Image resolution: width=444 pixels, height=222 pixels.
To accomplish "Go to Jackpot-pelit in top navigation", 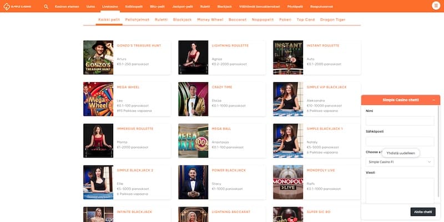I will click(x=183, y=7).
